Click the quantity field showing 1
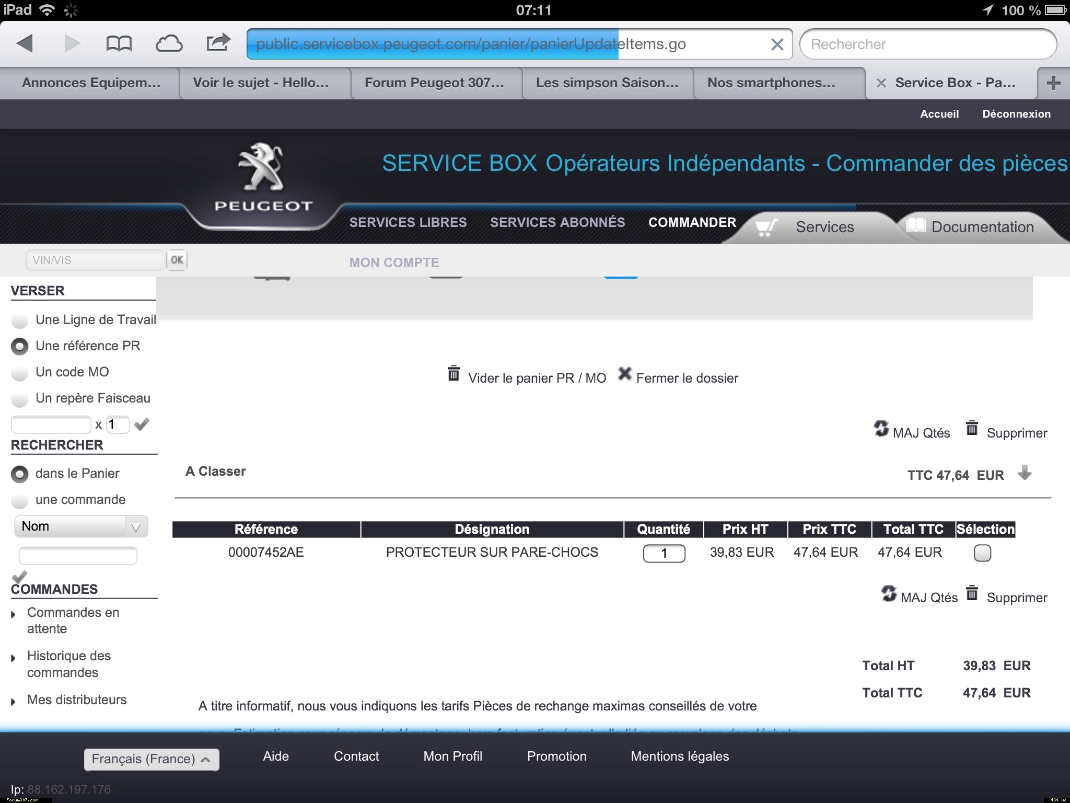This screenshot has height=803, width=1070. 664,553
